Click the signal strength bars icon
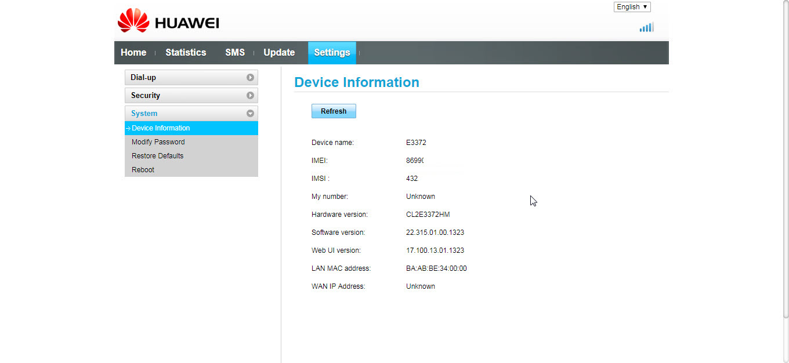 click(x=646, y=27)
